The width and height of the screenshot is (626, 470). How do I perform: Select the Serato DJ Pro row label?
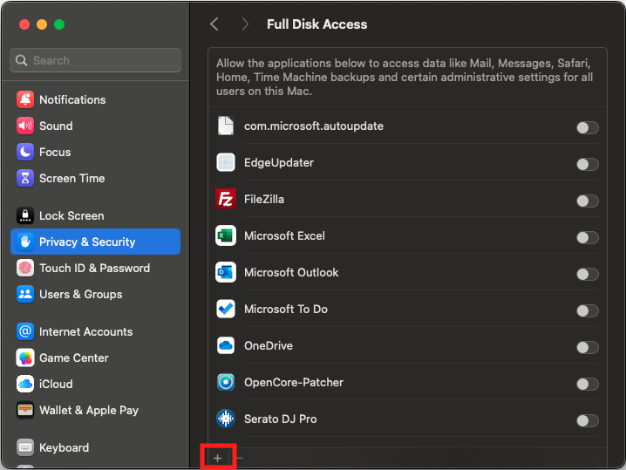(x=280, y=419)
